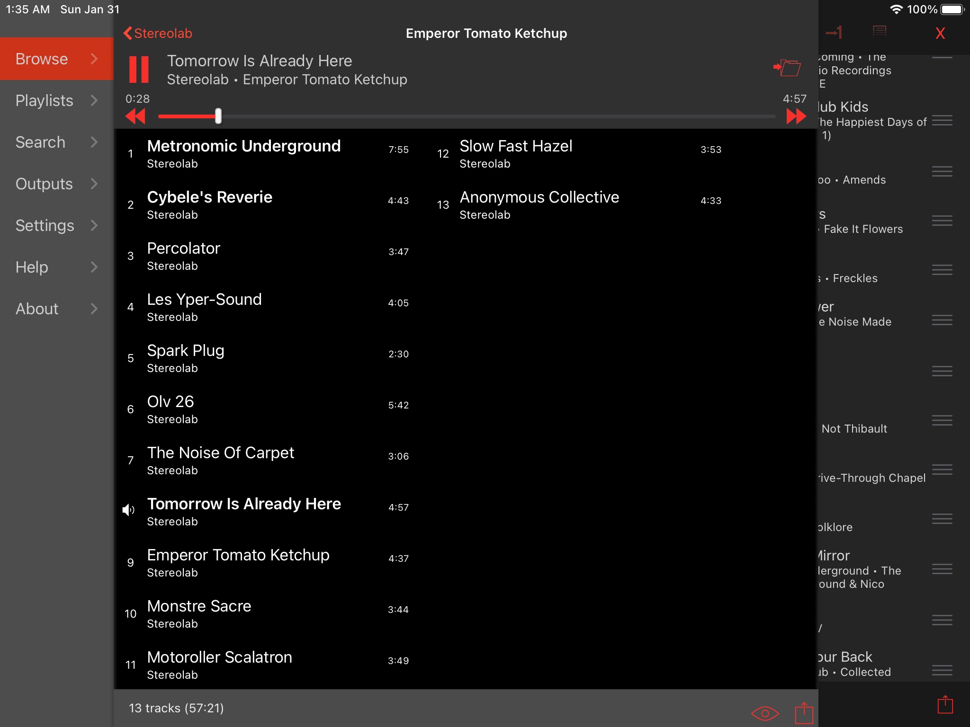Viewport: 970px width, 727px height.
Task: Click the 1:35 AM clock in status bar
Action: click(x=27, y=9)
